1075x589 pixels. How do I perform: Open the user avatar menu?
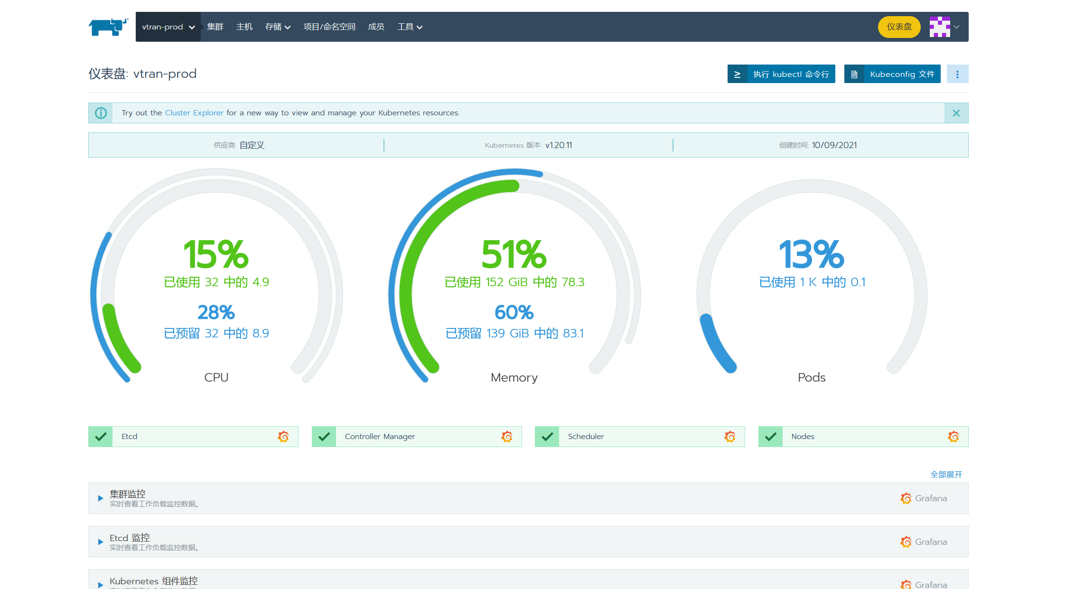tap(944, 27)
